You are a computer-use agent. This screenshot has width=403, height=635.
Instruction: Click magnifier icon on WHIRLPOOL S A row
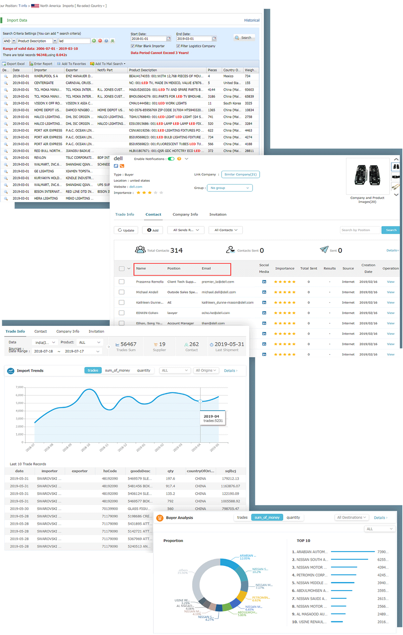click(x=6, y=76)
